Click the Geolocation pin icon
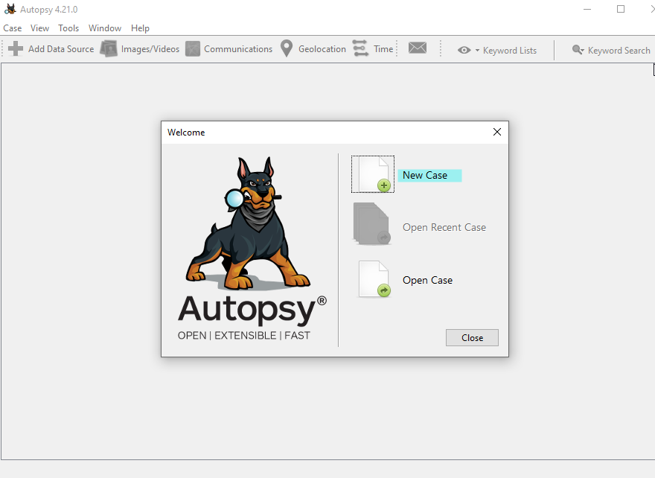655x478 pixels. click(x=287, y=48)
